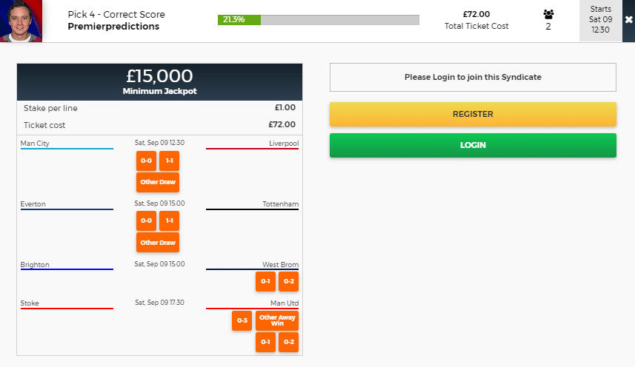Toggle 1-1 score for Man City vs Liverpool
The image size is (635, 367).
(x=169, y=161)
